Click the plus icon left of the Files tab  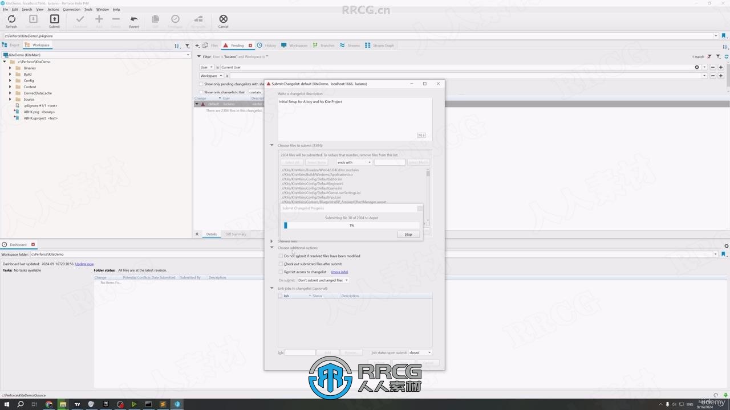point(197,46)
